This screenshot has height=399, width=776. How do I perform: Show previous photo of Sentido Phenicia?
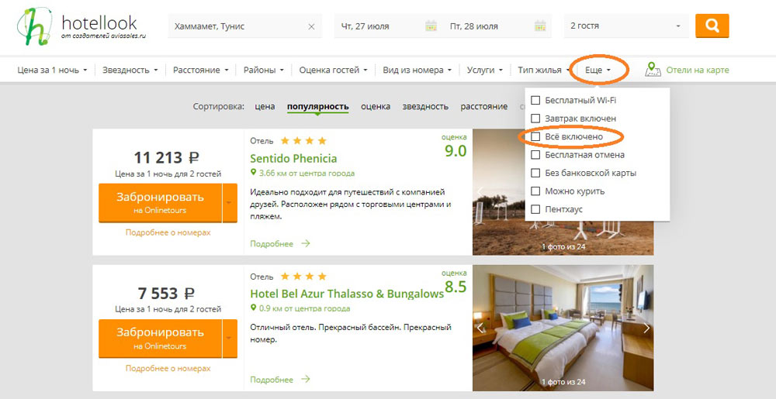pyautogui.click(x=479, y=191)
